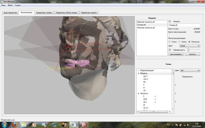Select the I2 point

pos(144,105)
